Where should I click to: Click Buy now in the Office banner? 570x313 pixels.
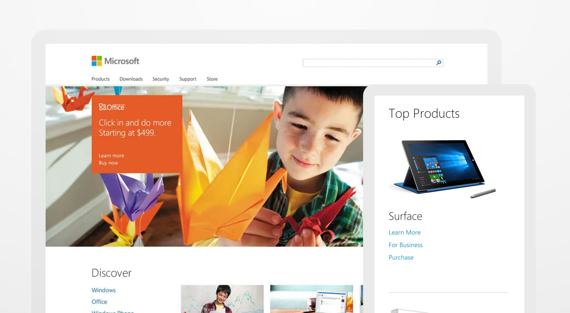108,163
